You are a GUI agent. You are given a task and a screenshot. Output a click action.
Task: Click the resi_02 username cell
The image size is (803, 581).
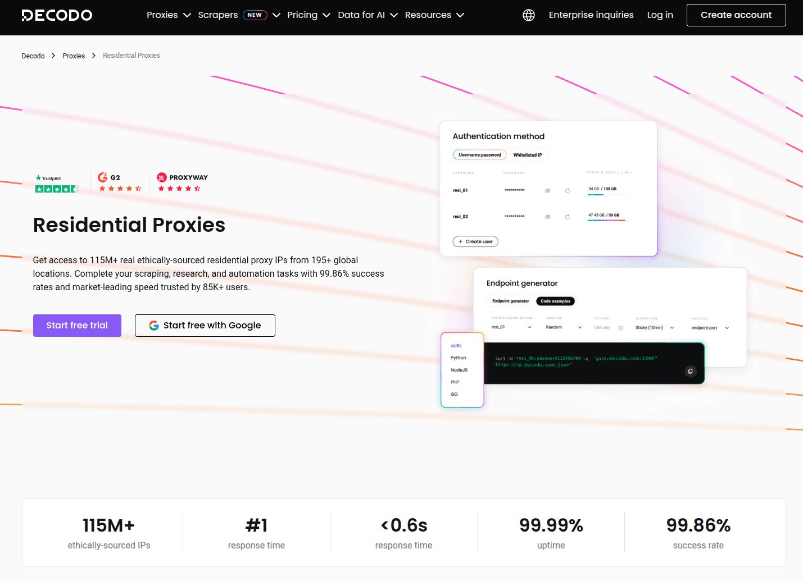pyautogui.click(x=460, y=217)
